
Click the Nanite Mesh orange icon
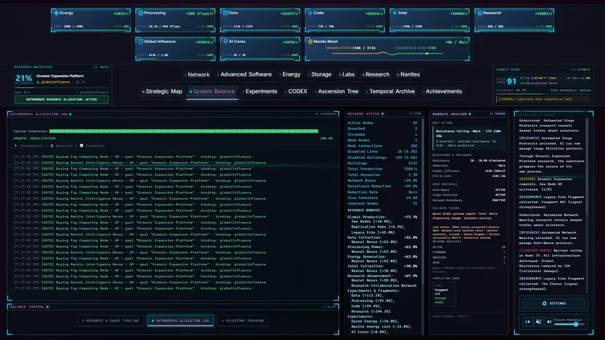(310, 41)
